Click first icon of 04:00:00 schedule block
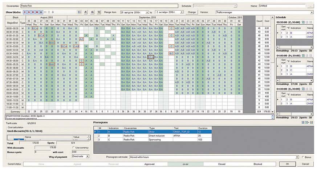The height and width of the screenshot is (170, 317). [x=303, y=55]
